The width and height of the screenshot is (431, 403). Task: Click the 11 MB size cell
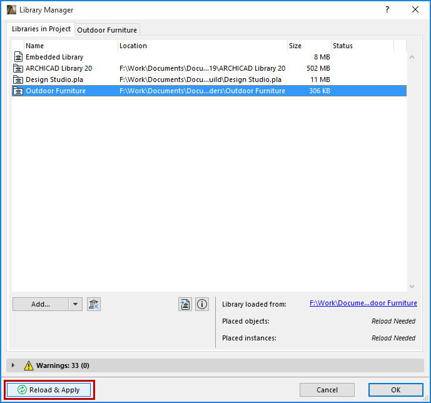click(320, 79)
